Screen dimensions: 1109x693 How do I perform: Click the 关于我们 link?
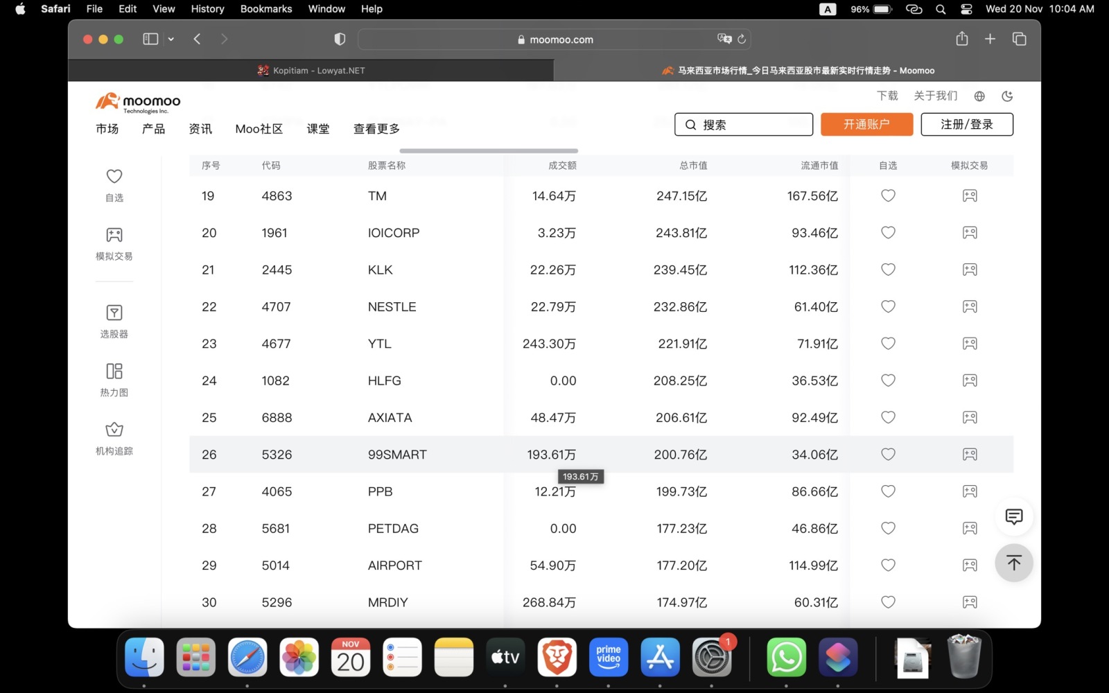[x=936, y=96]
